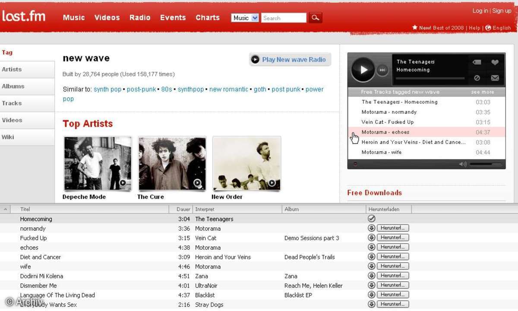
Task: Open the post-punk similar tag link
Action: pos(141,89)
